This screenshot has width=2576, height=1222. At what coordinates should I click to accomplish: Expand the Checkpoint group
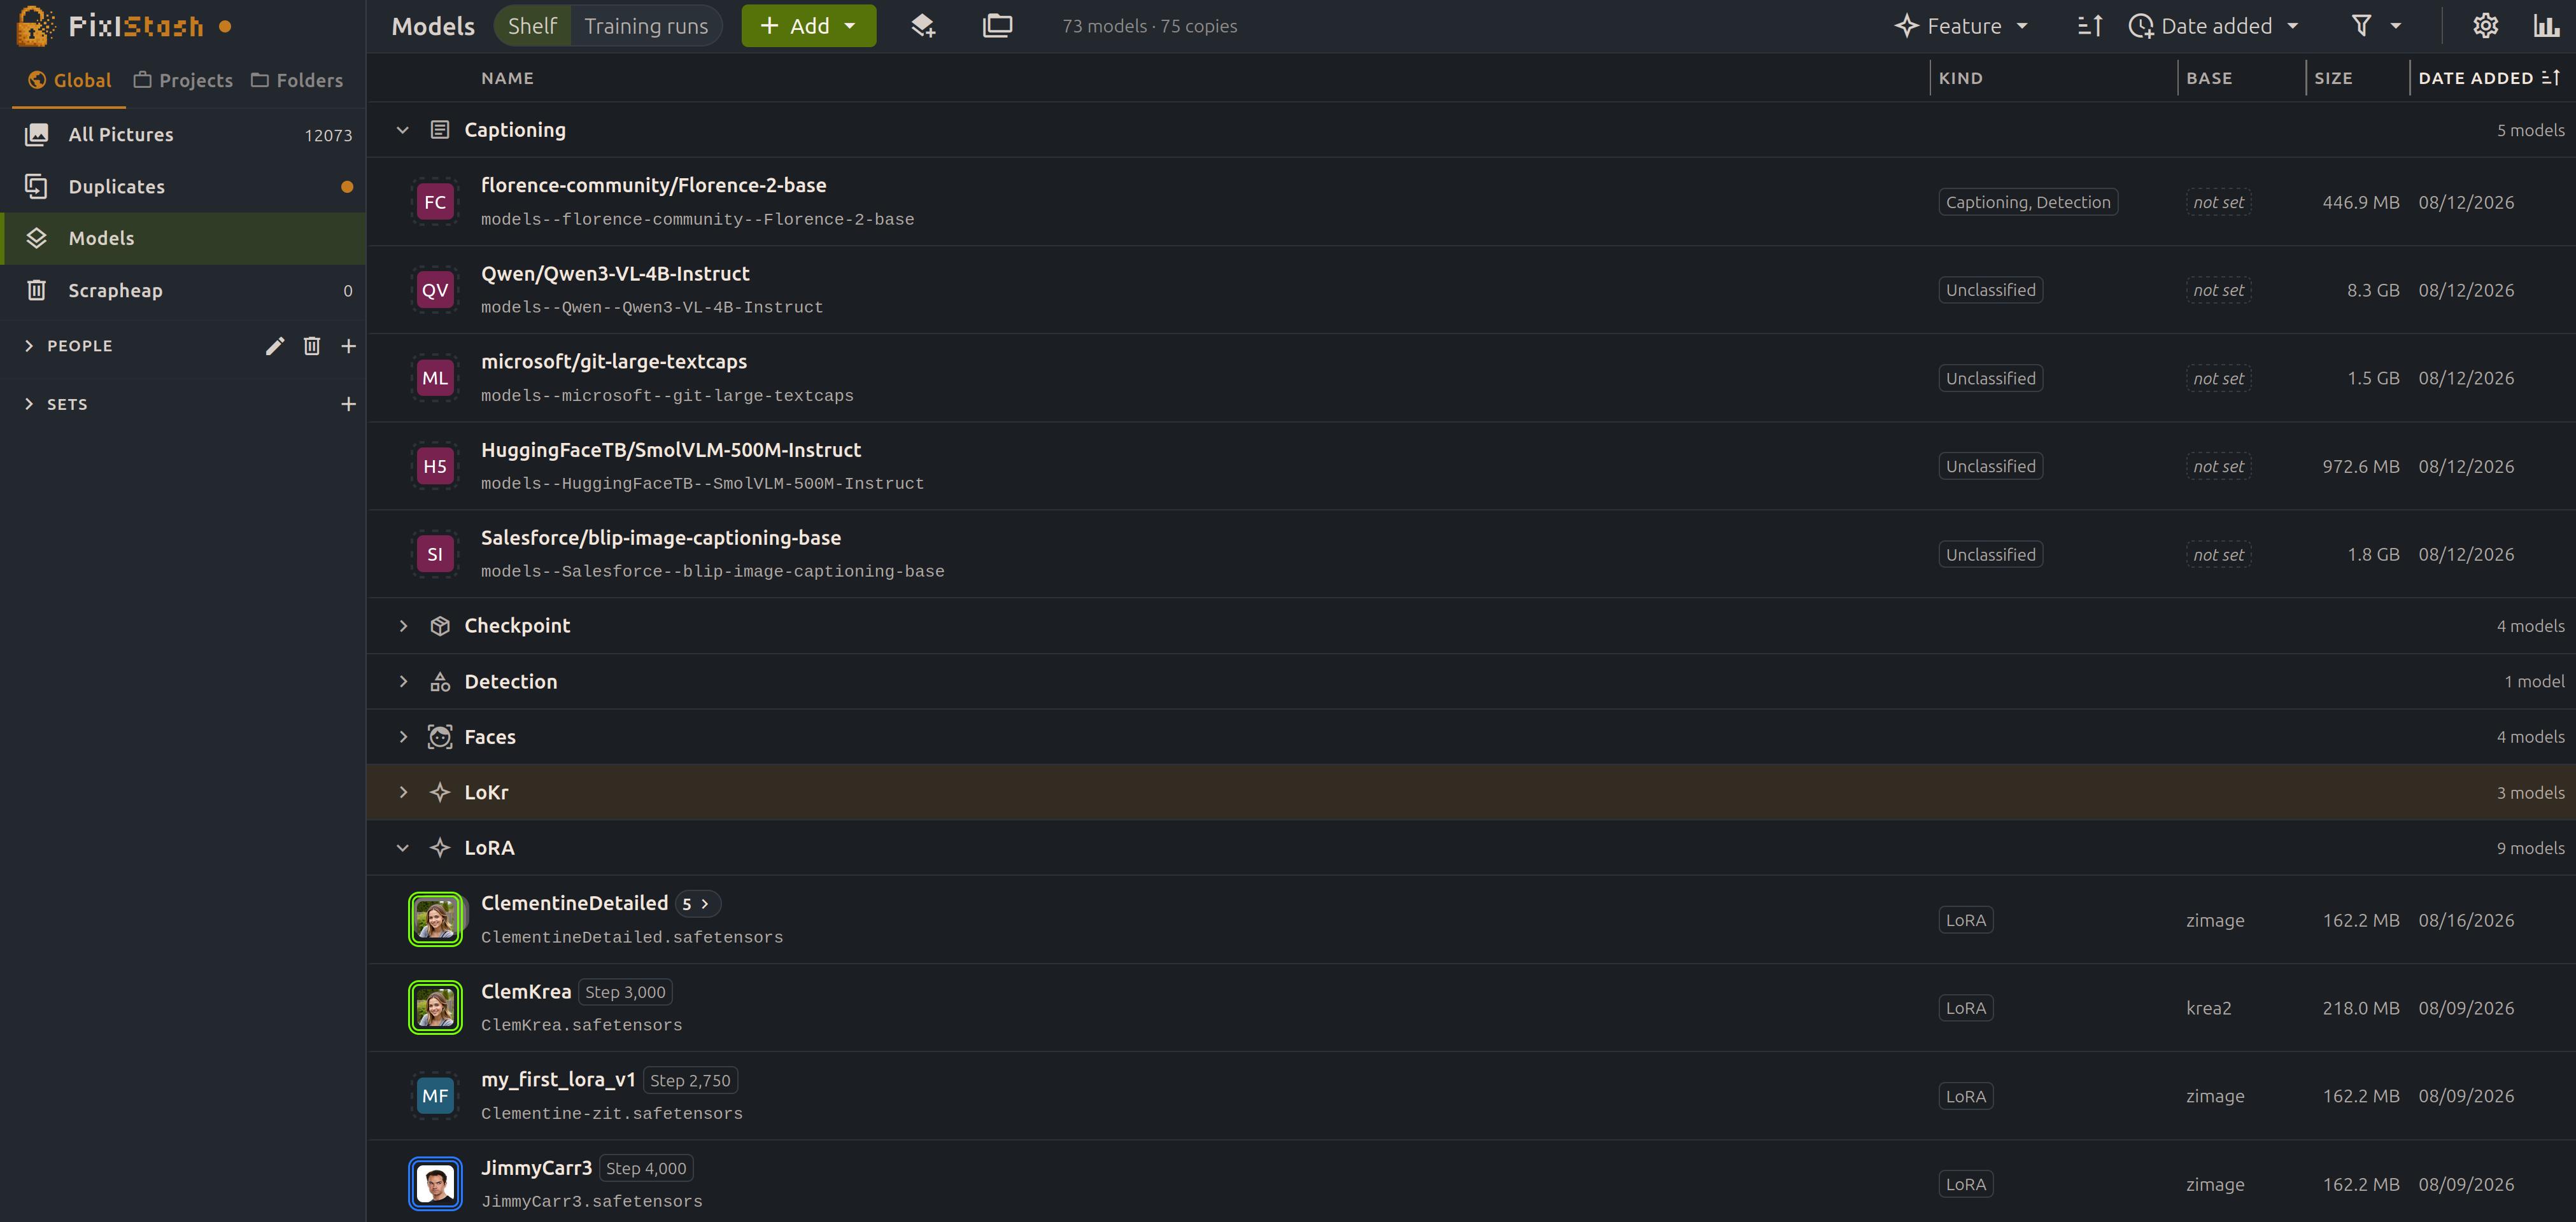(403, 626)
